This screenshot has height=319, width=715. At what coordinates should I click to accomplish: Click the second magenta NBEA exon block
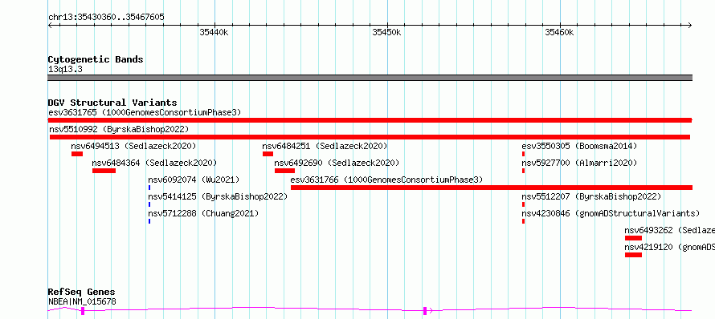coord(425,311)
